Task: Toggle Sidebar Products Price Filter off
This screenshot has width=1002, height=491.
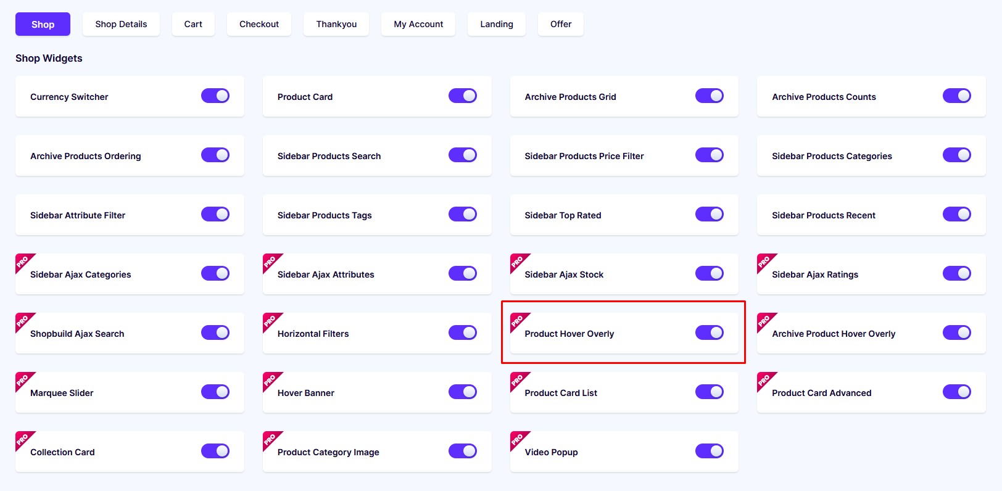Action: [710, 155]
